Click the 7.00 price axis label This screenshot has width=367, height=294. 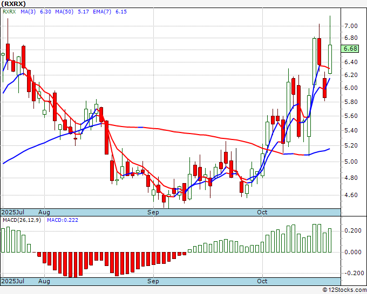tap(351, 26)
